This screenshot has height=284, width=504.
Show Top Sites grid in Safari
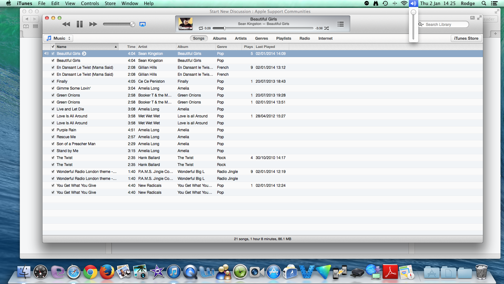(36, 27)
